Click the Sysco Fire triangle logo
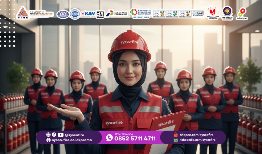 click(x=23, y=13)
